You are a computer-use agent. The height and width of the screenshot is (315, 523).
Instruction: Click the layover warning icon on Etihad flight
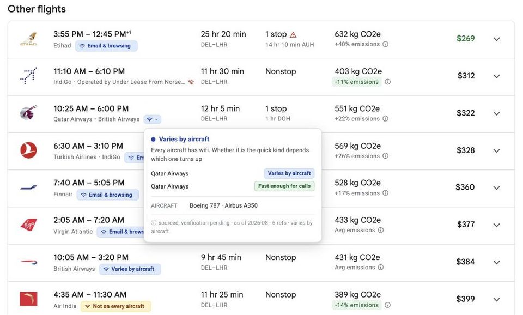click(x=293, y=35)
